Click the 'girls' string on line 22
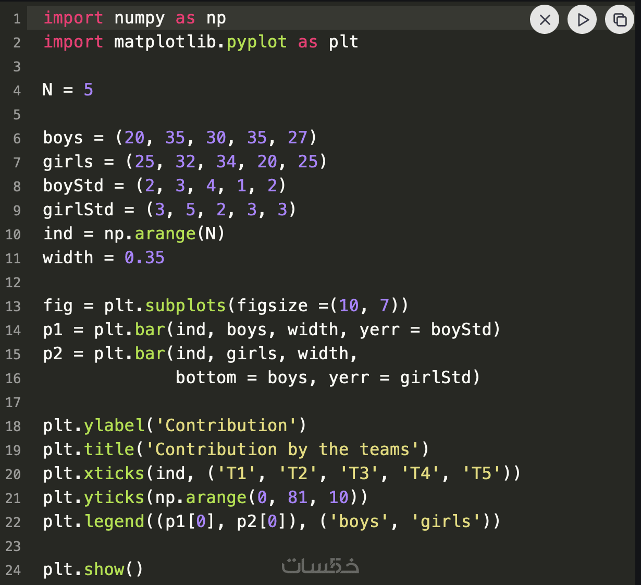The height and width of the screenshot is (585, 641). click(x=446, y=521)
